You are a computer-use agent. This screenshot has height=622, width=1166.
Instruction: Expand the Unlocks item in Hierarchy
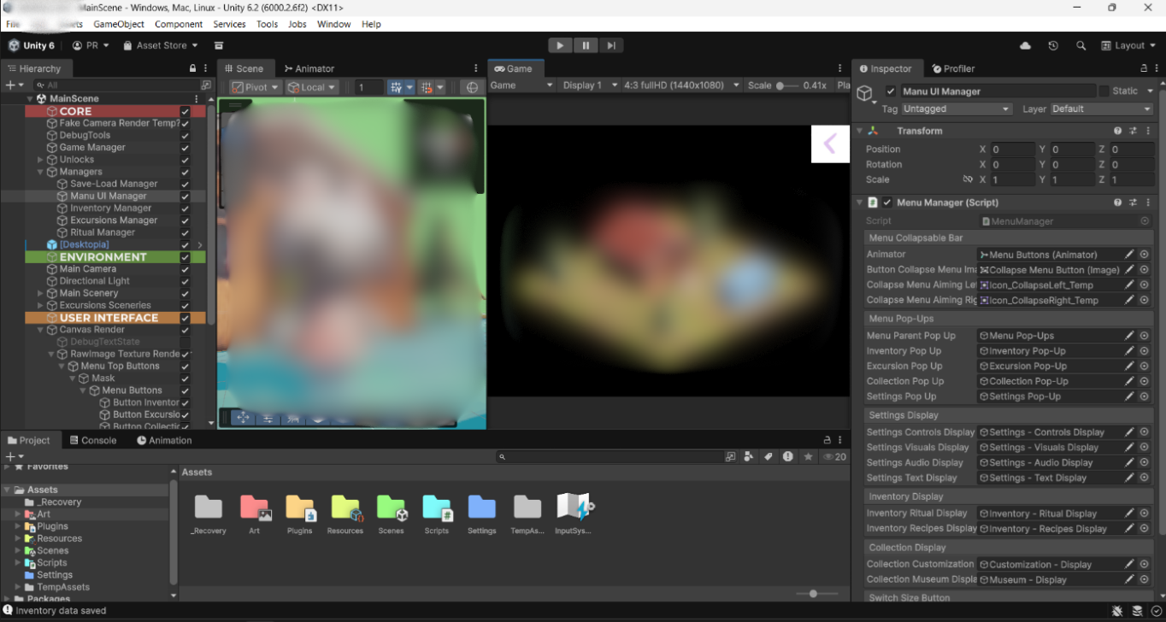40,160
